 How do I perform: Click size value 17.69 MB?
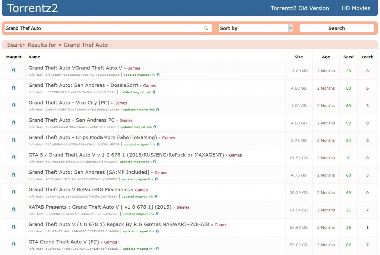coord(299,71)
